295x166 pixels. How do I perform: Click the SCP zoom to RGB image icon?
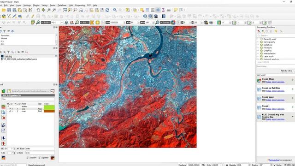click(x=38, y=23)
